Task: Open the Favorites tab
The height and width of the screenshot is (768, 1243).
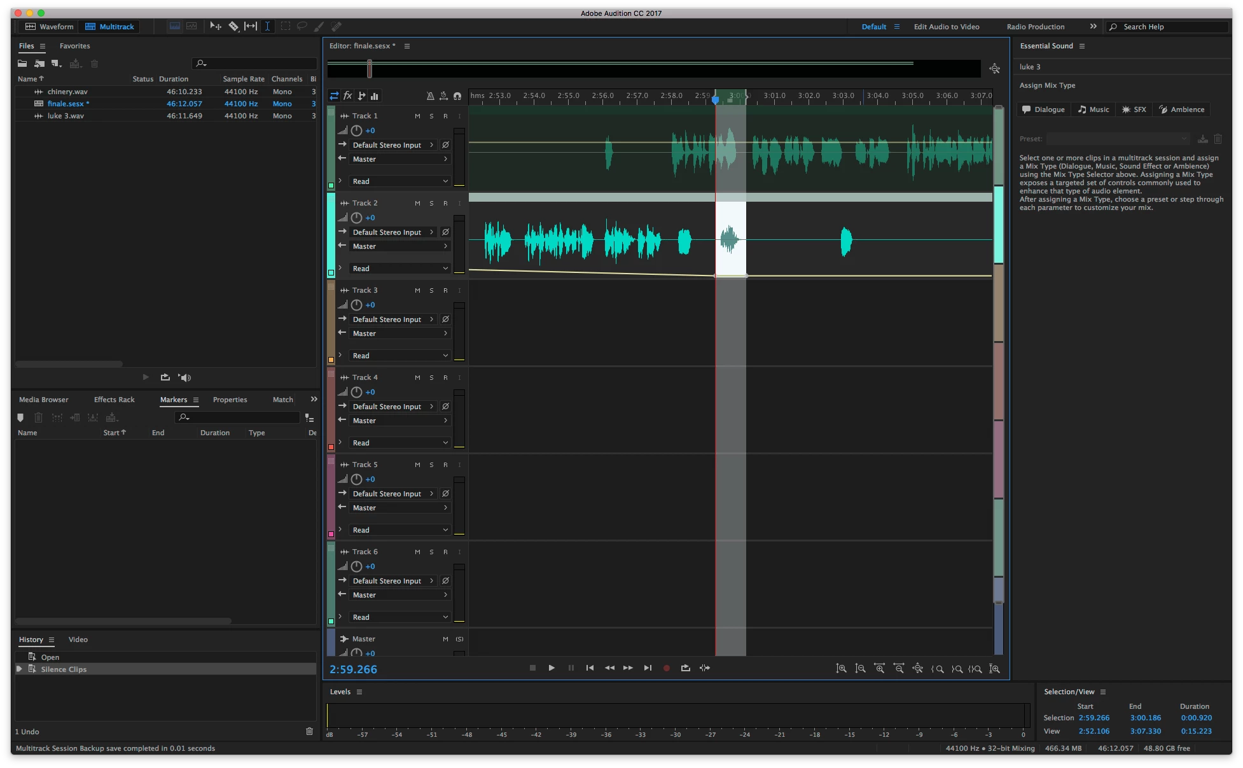Action: pyautogui.click(x=74, y=46)
